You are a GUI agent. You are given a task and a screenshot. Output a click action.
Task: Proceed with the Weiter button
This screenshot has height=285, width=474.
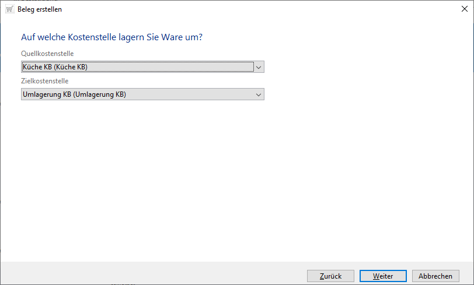383,276
